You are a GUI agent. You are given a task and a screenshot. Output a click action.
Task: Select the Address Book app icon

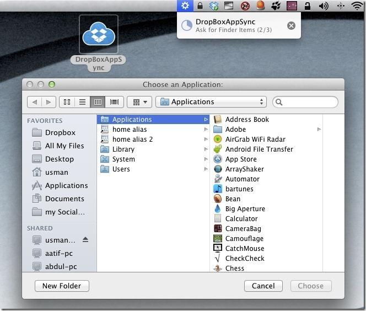[218, 119]
